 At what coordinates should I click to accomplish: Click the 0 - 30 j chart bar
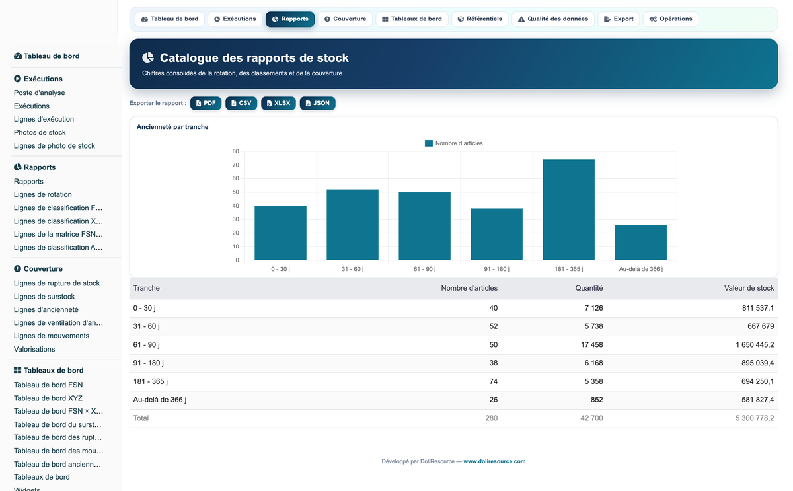pos(280,233)
